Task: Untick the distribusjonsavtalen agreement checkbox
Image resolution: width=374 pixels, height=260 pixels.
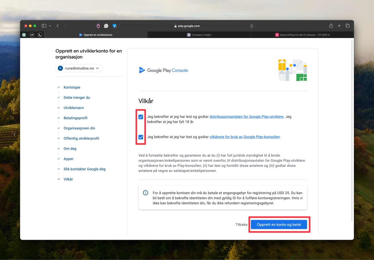Action: click(141, 117)
